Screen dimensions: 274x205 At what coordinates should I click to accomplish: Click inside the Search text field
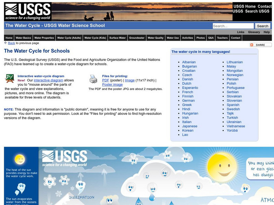(233, 26)
